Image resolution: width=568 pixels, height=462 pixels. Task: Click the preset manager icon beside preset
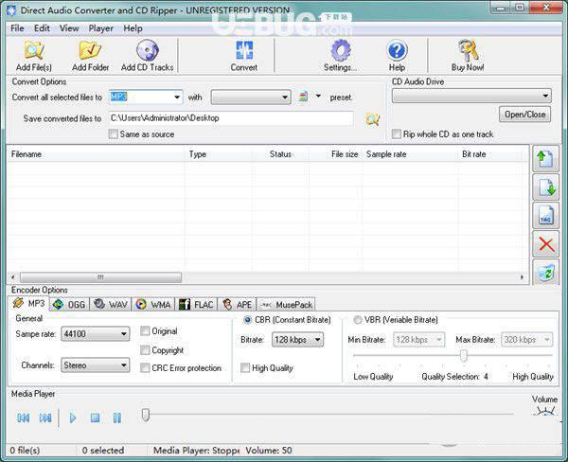304,97
